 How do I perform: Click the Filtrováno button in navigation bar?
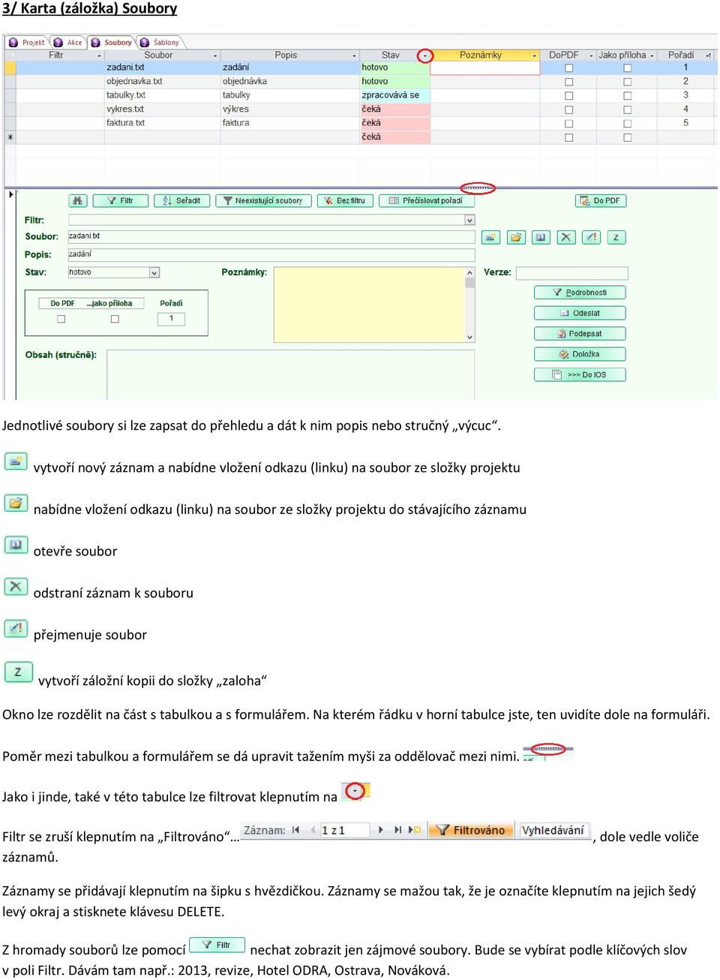click(x=472, y=830)
